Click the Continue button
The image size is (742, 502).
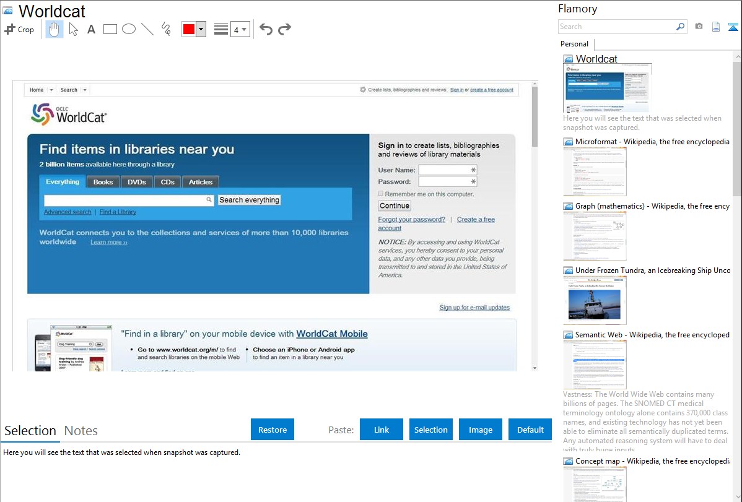pyautogui.click(x=394, y=206)
